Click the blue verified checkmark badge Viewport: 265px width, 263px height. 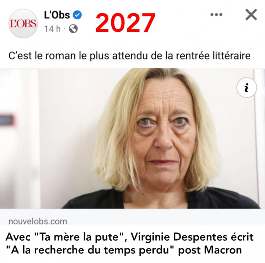click(x=77, y=15)
